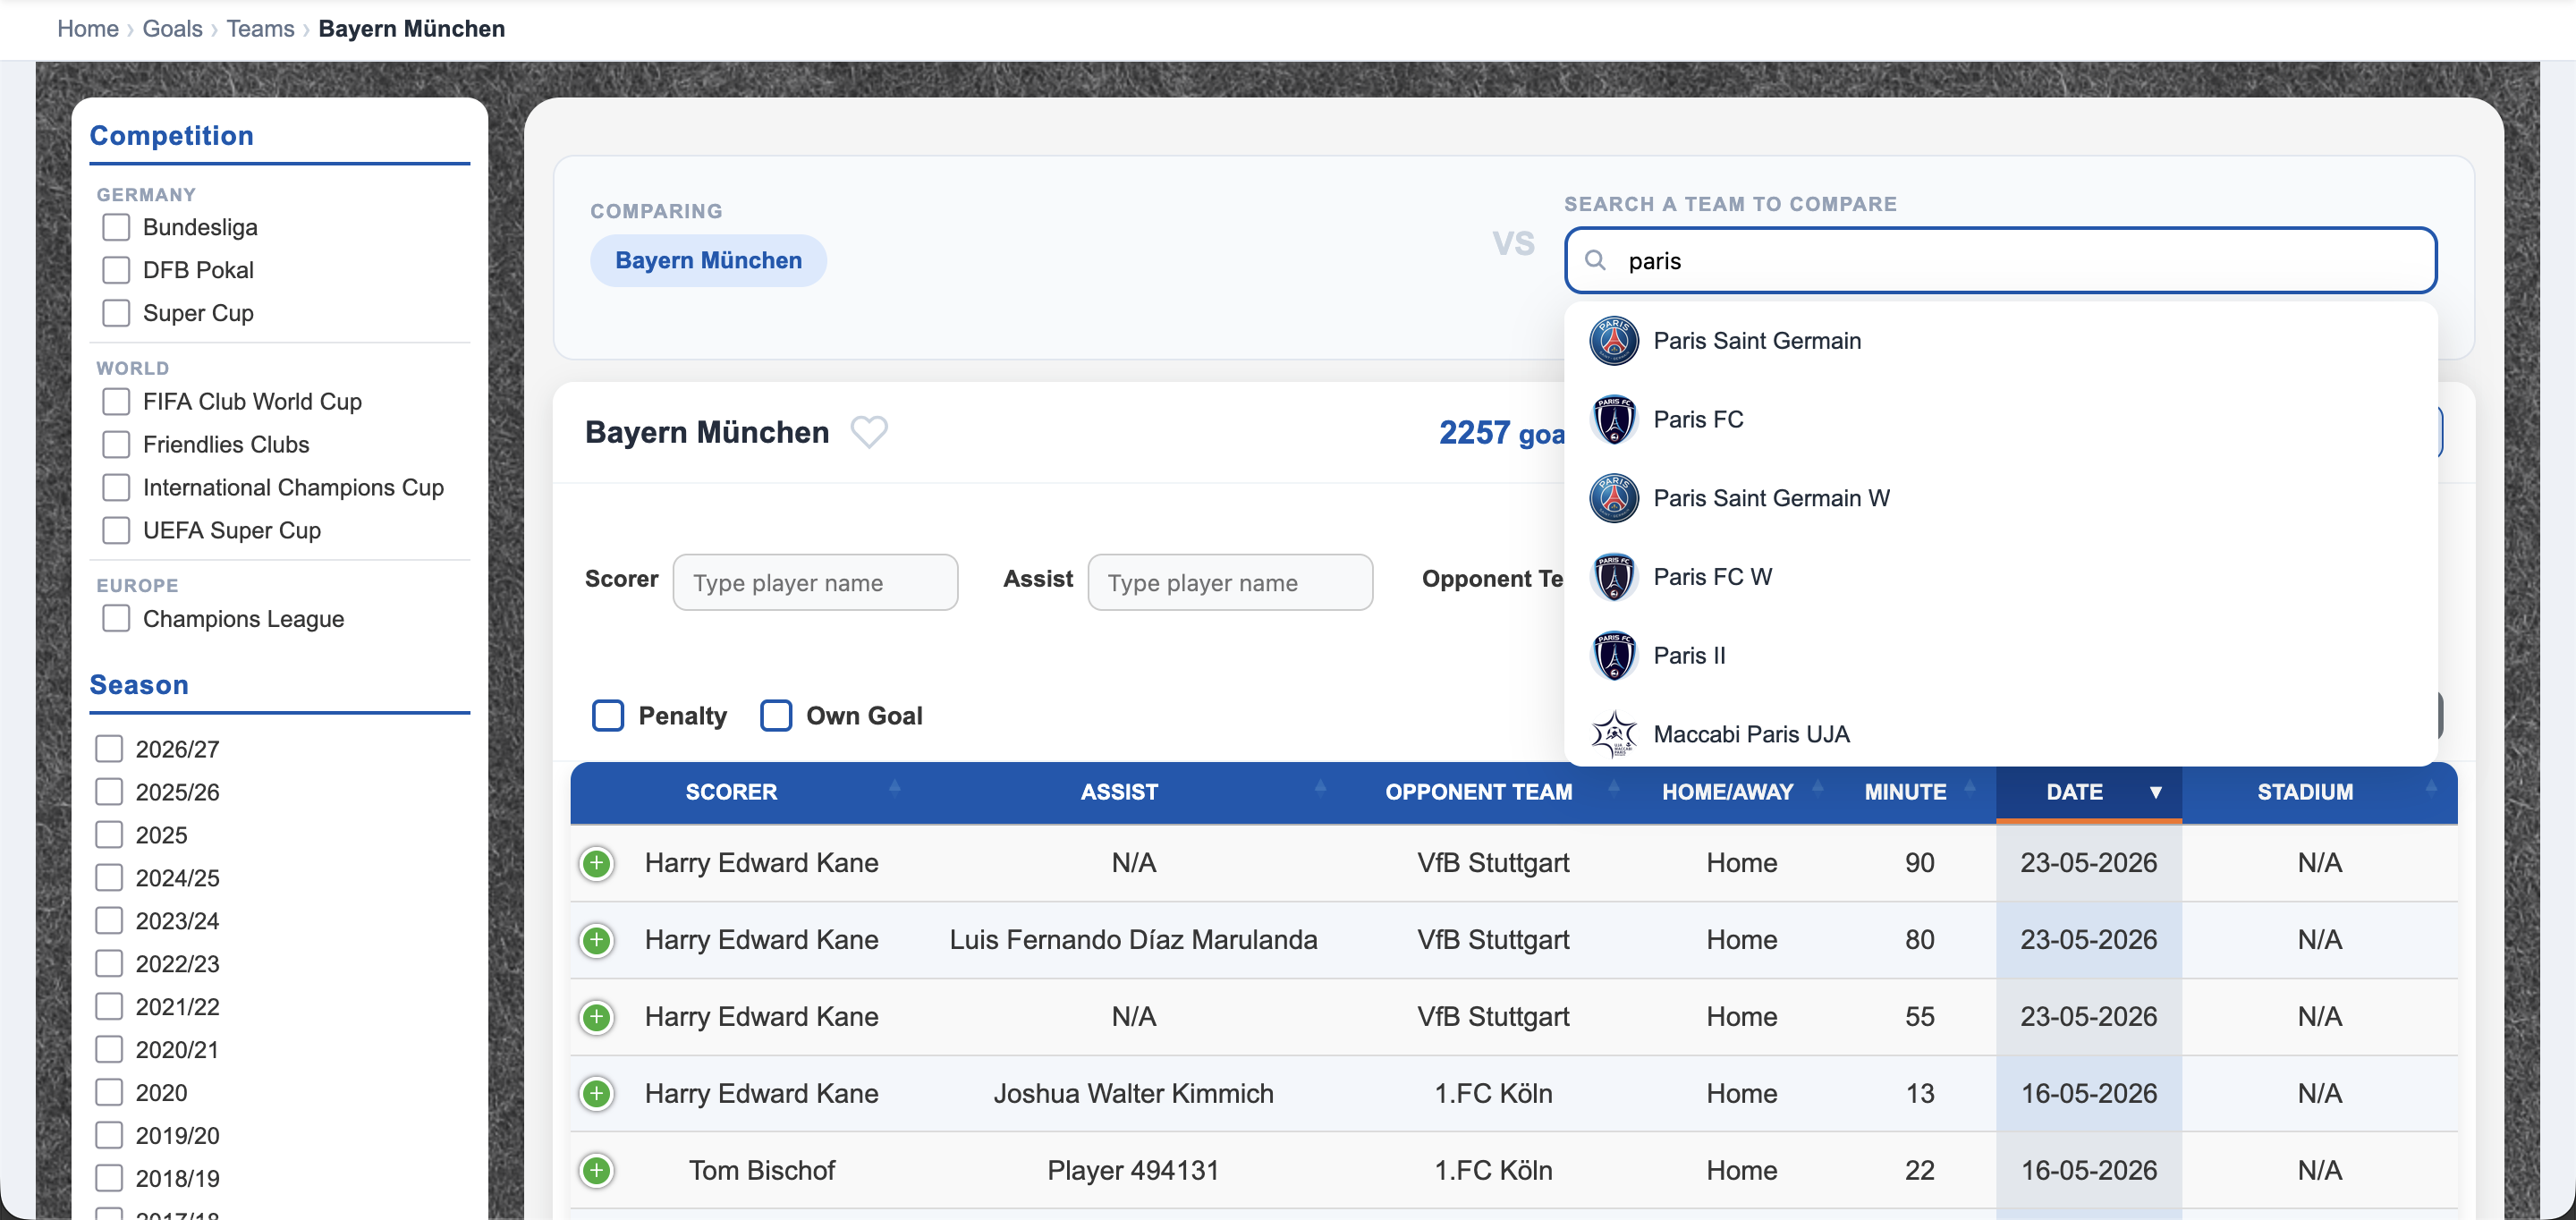This screenshot has width=2576, height=1220.
Task: Select season 2023/24 checkbox
Action: (109, 921)
